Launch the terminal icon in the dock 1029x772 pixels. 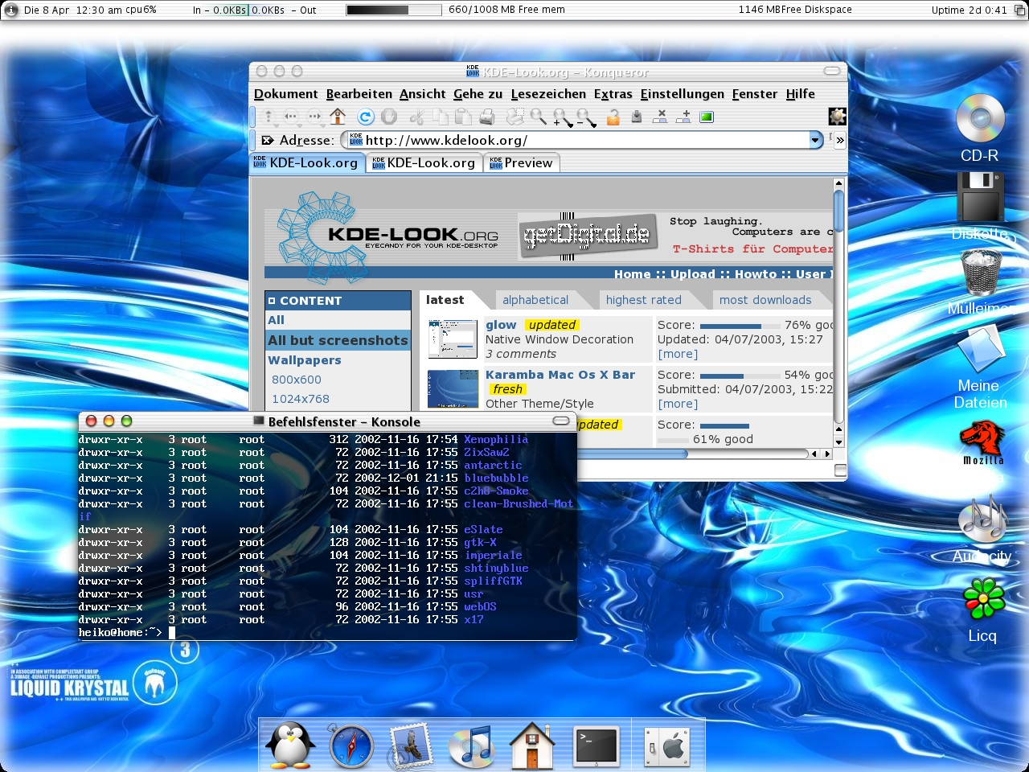click(x=596, y=745)
